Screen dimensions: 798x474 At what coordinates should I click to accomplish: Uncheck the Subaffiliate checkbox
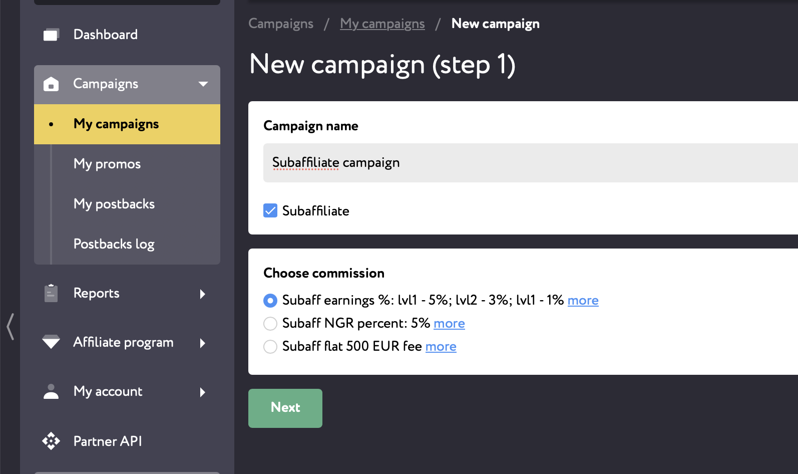(x=270, y=210)
